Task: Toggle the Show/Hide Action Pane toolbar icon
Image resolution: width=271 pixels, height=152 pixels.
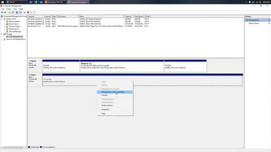Action: click(x=20, y=12)
